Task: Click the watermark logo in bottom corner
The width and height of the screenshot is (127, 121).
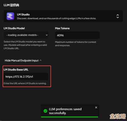Action: point(118,116)
